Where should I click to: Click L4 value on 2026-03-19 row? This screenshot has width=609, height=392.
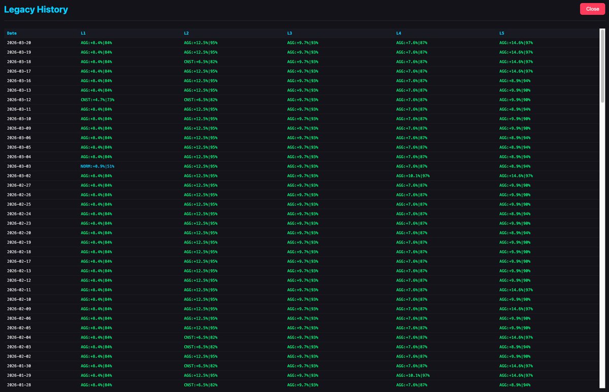(x=412, y=52)
